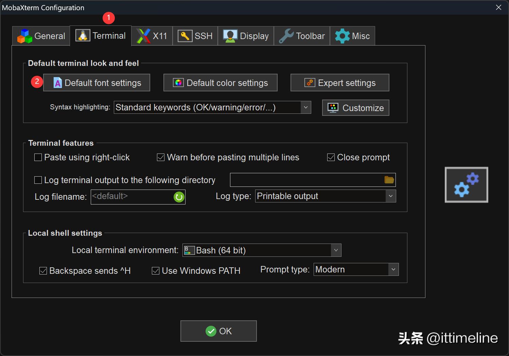This screenshot has width=509, height=356.
Task: Open Expert settings
Action: pyautogui.click(x=339, y=83)
